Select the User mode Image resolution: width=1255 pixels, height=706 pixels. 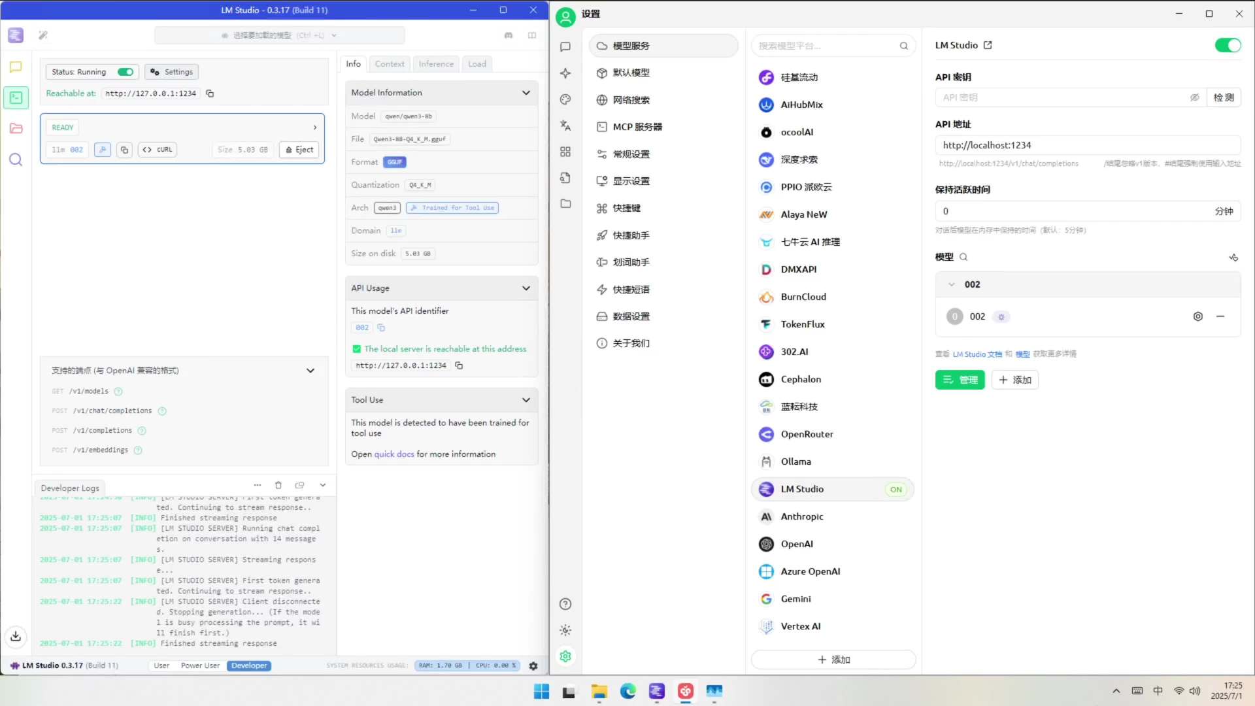tap(161, 665)
